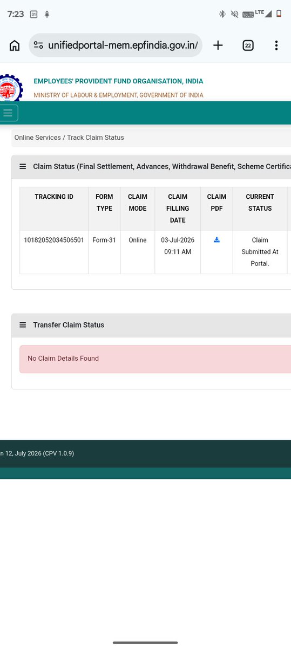
Task: Tap the URL address bar
Action: click(x=116, y=45)
